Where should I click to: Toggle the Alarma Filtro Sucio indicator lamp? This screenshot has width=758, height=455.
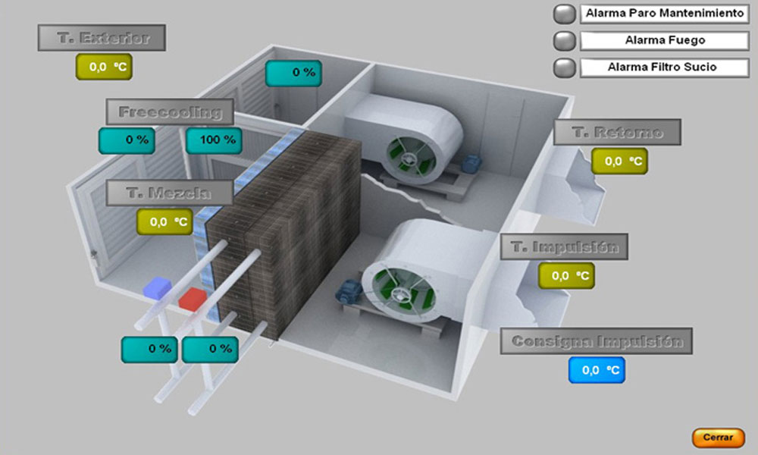click(x=565, y=68)
